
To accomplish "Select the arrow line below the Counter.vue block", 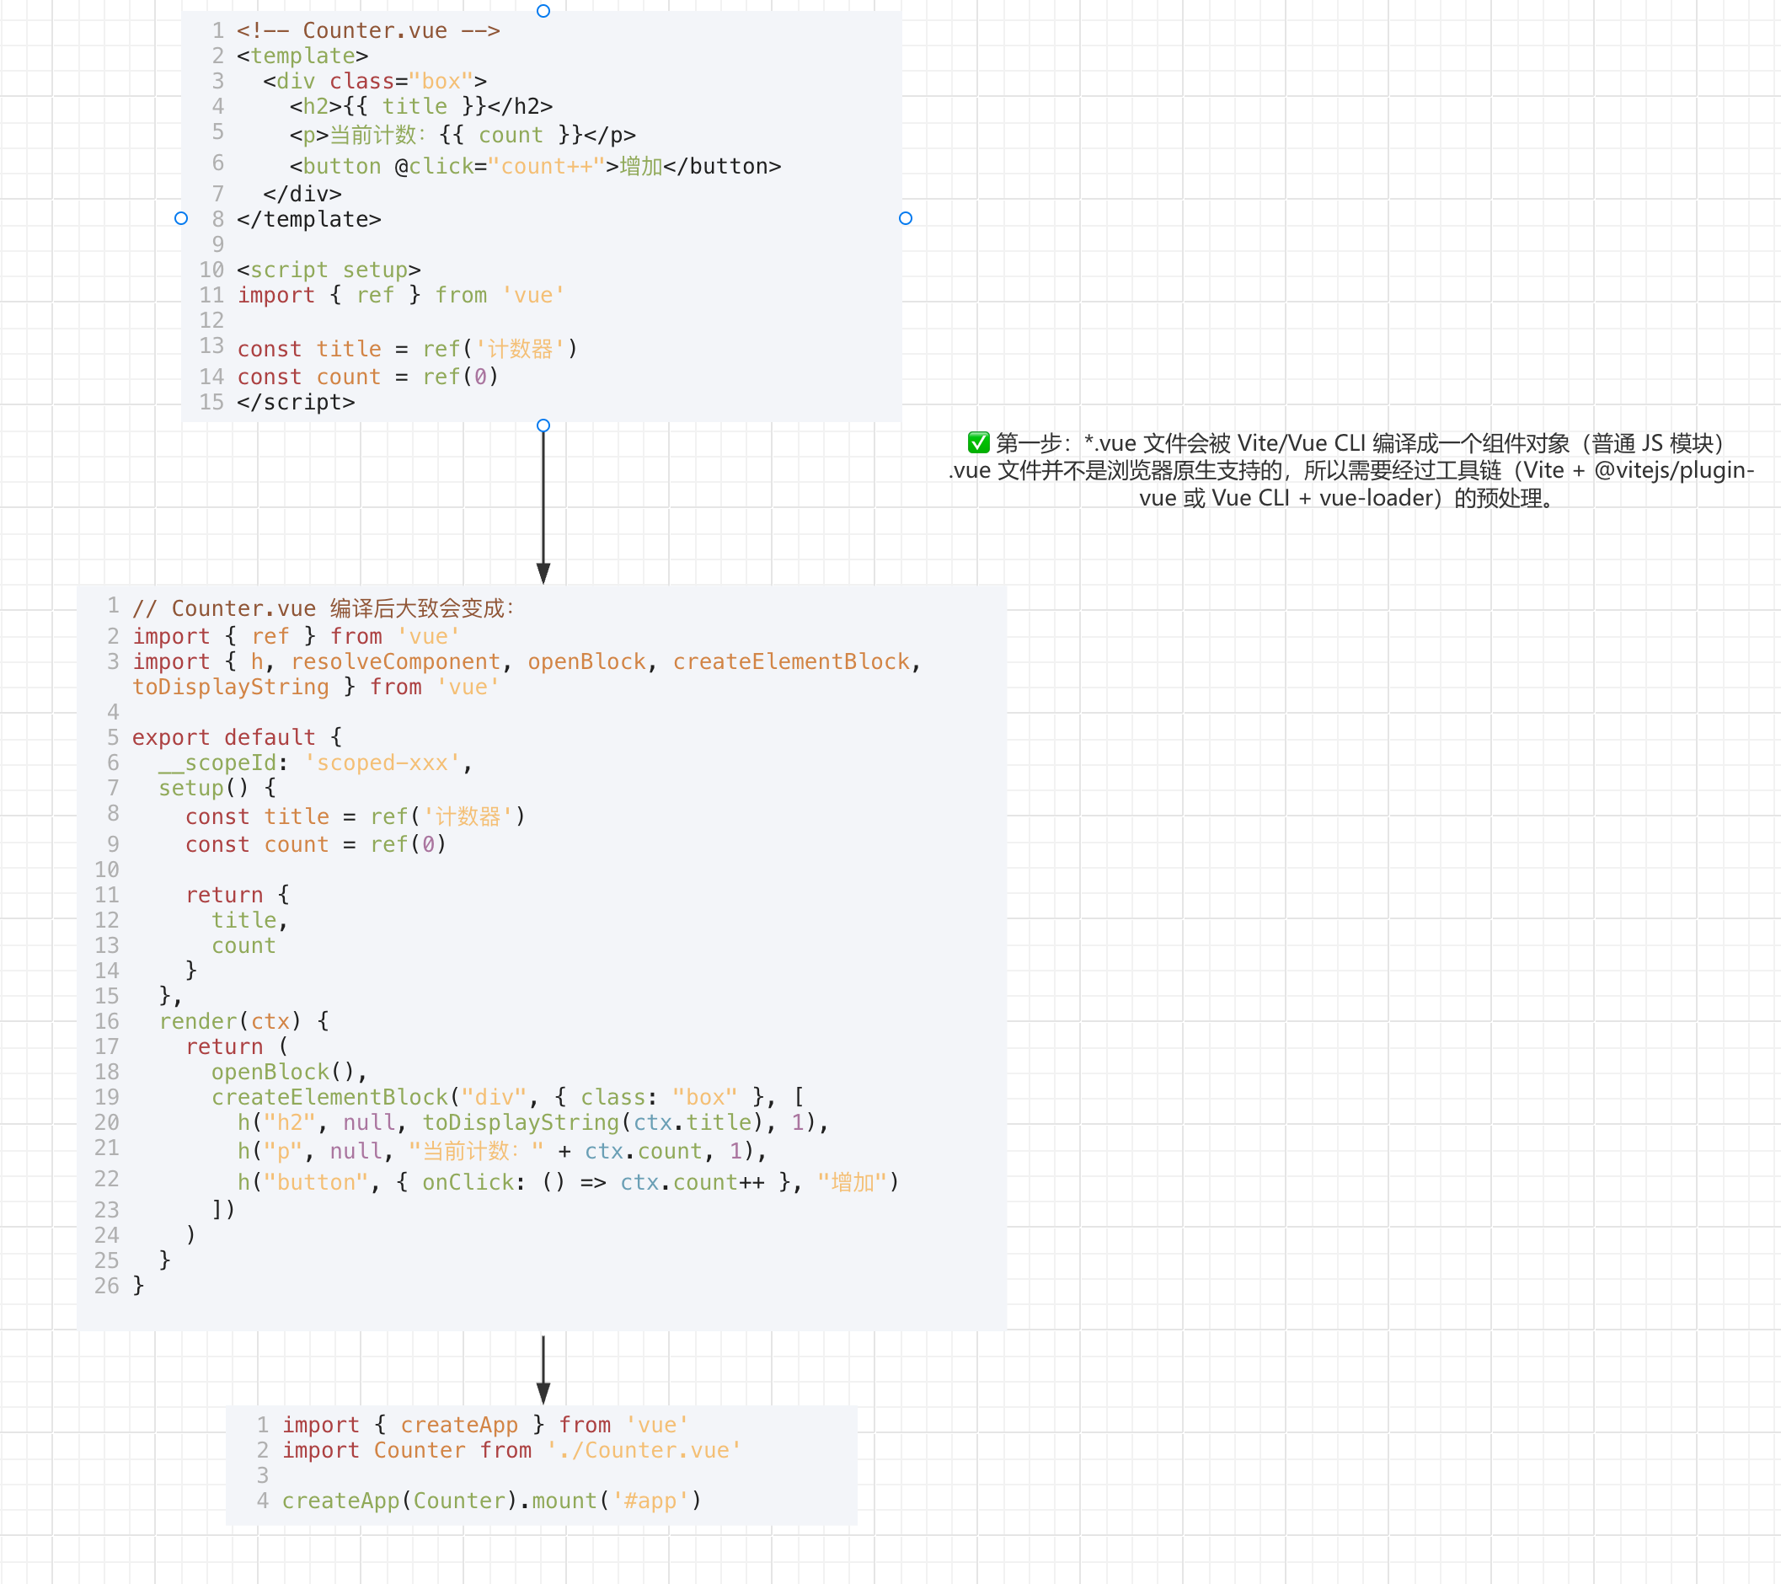I will (543, 496).
